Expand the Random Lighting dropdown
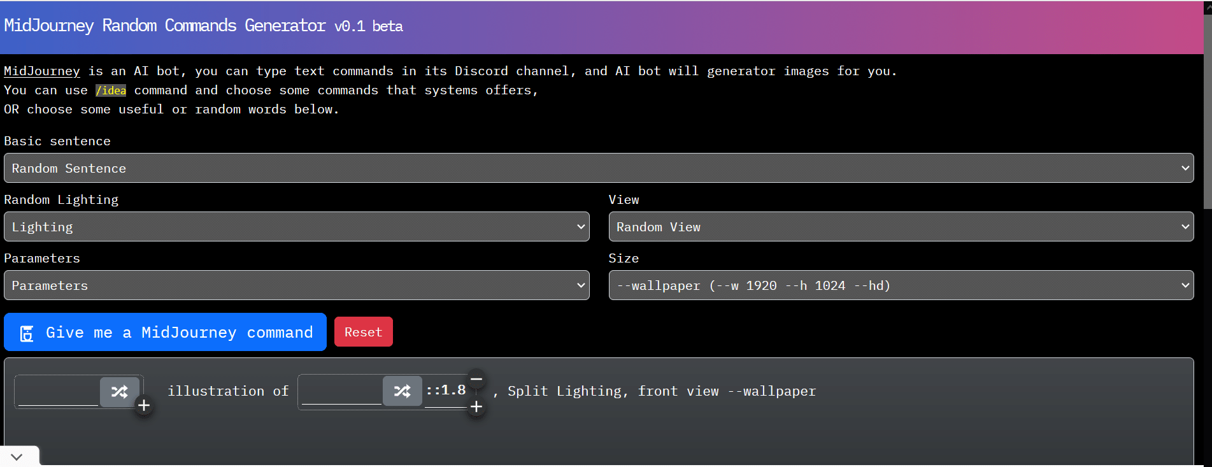 [x=297, y=227]
